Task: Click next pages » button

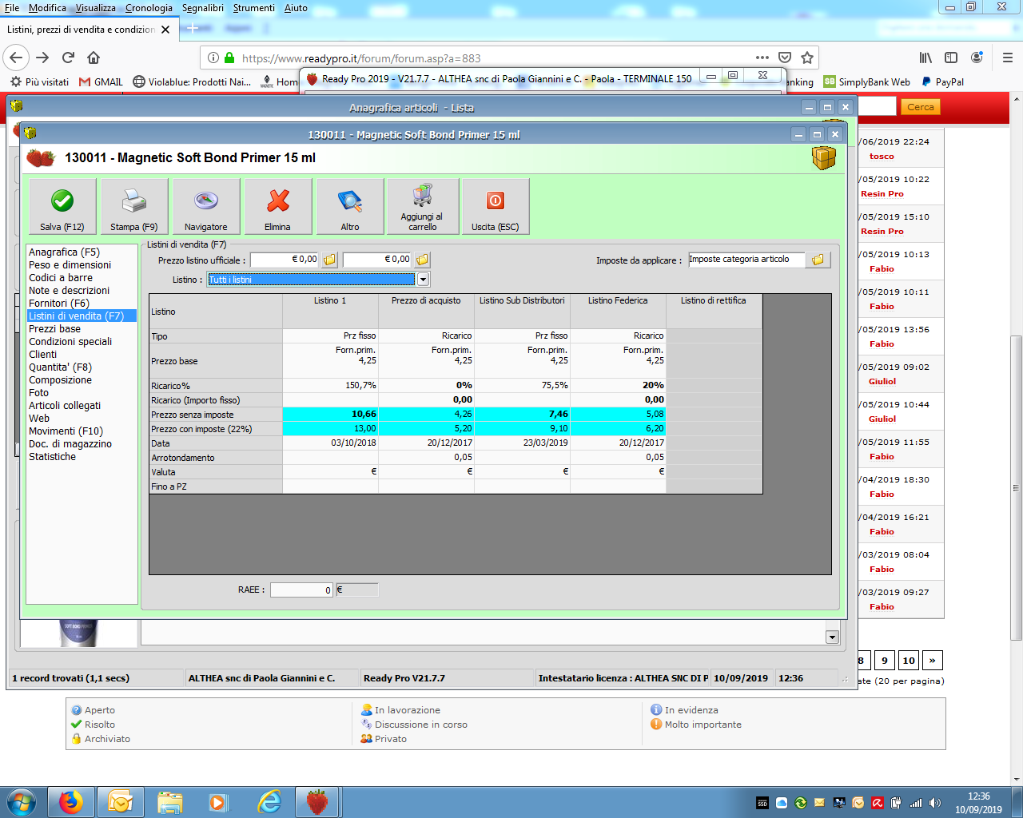Action: [x=932, y=661]
